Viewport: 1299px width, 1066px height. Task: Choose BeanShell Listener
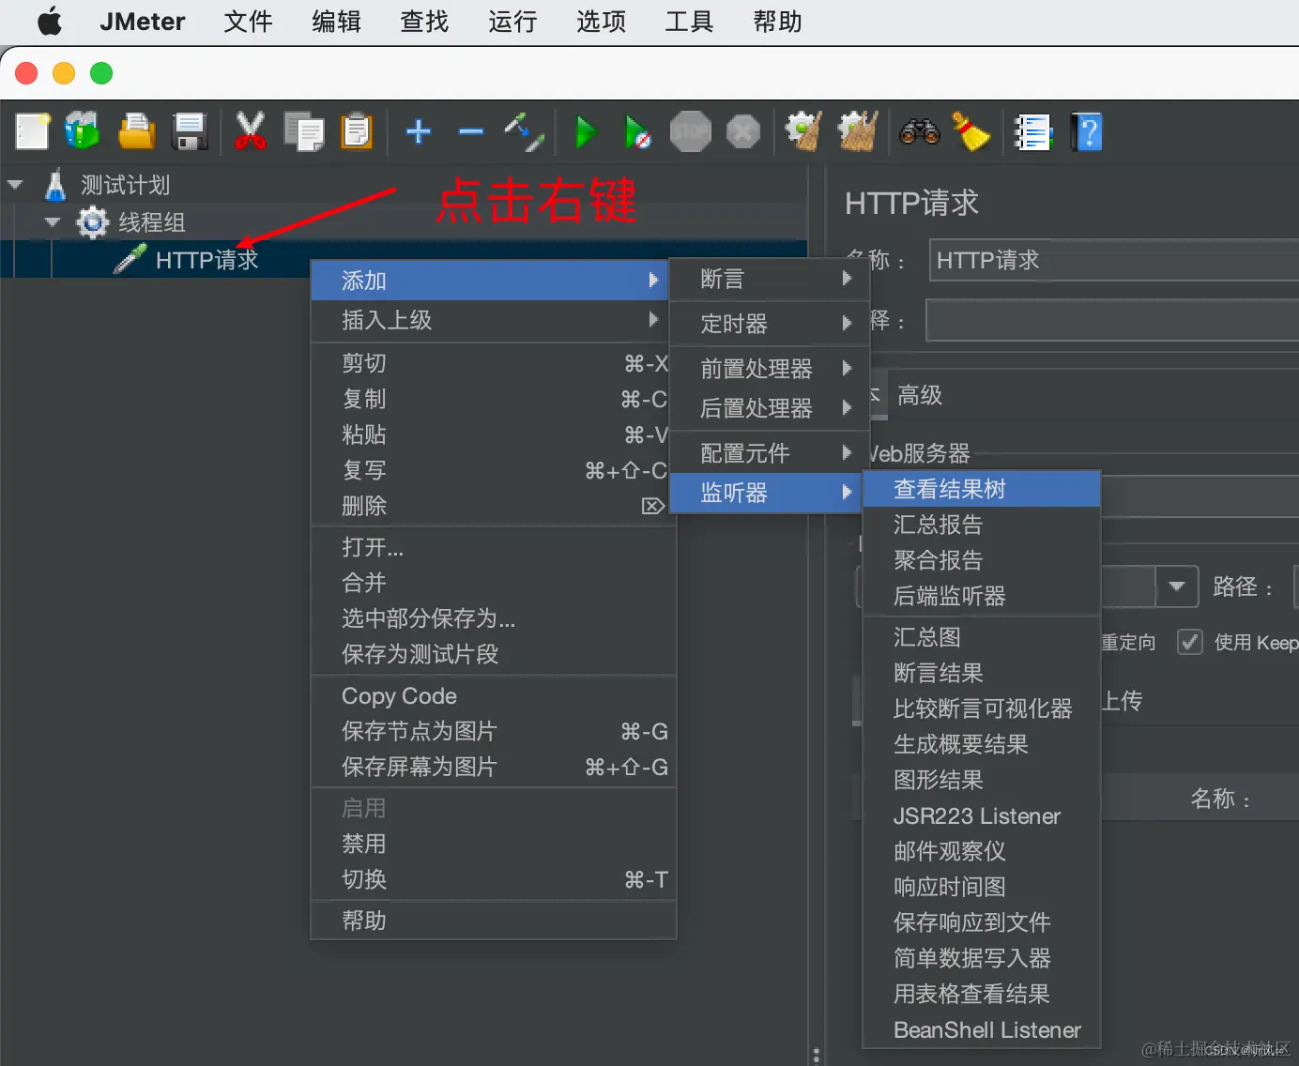point(981,1029)
